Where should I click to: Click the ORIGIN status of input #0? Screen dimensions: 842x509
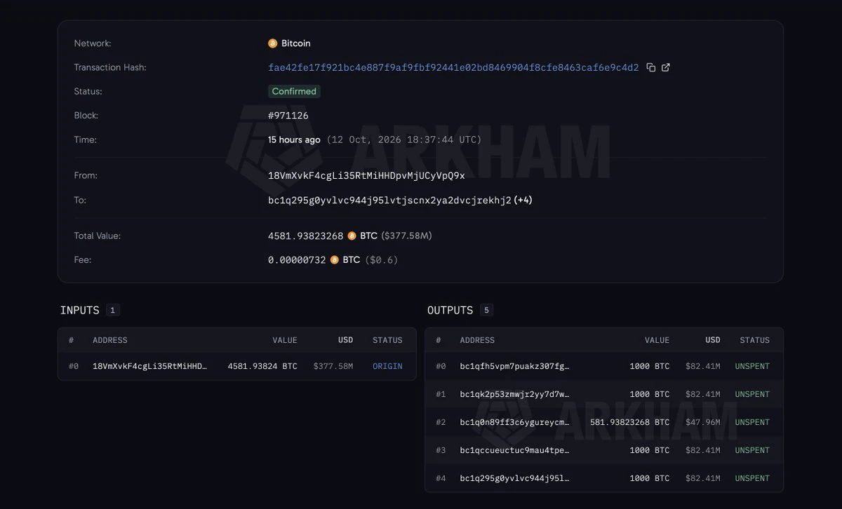click(x=387, y=366)
